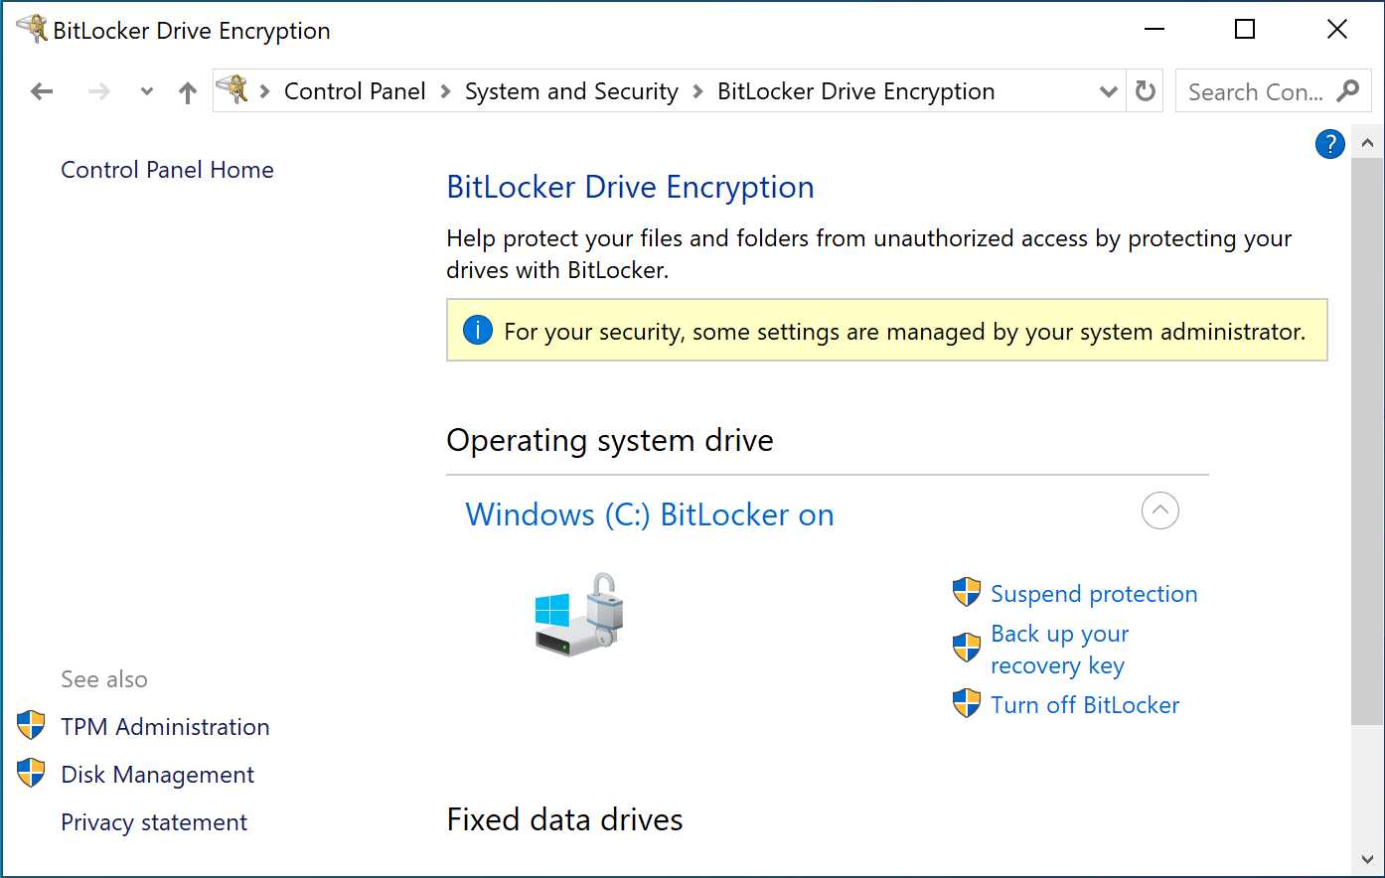Collapse the Windows (C:) BitLocker section

coord(1159,510)
